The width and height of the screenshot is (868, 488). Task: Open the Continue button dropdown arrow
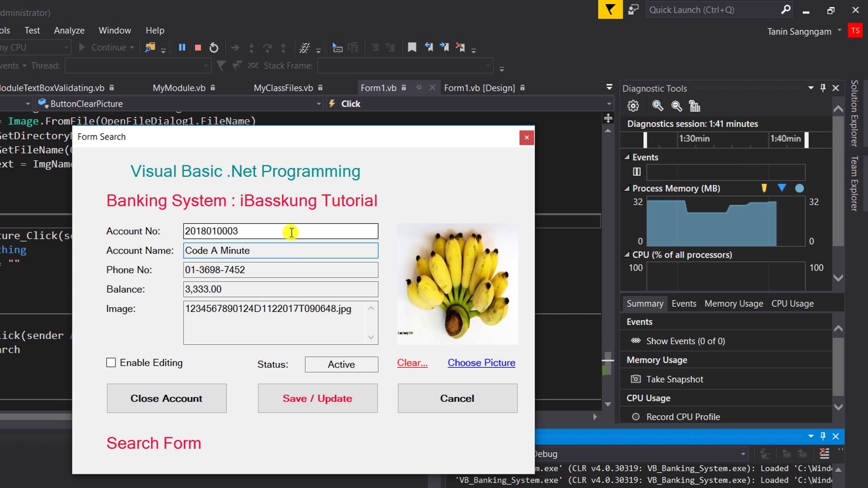coord(132,47)
